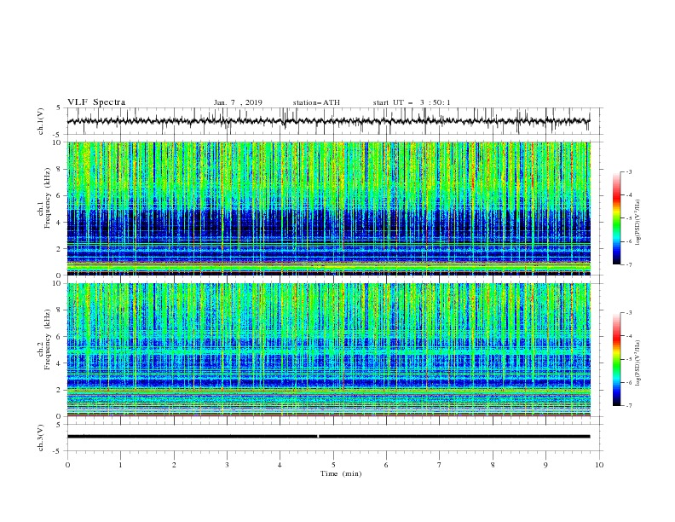Click the ch.2 PSD color scale bar
675x522 pixels.
pyautogui.click(x=617, y=359)
